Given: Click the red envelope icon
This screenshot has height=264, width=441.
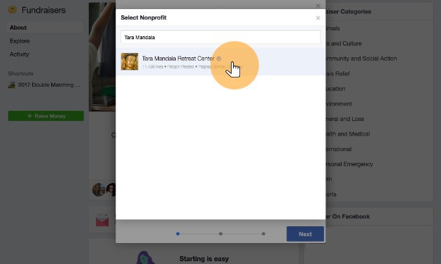Looking at the screenshot, I should coord(102,220).
